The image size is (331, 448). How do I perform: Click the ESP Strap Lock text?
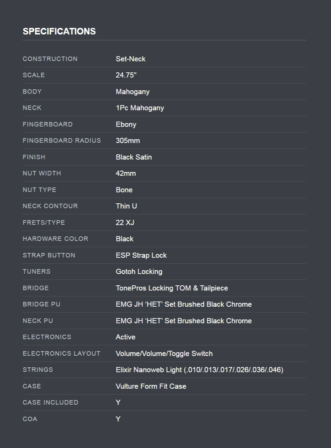141,255
